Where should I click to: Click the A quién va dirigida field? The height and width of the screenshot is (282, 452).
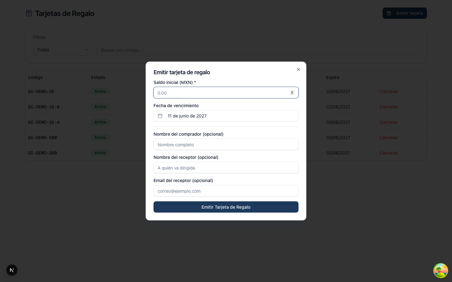click(x=226, y=168)
